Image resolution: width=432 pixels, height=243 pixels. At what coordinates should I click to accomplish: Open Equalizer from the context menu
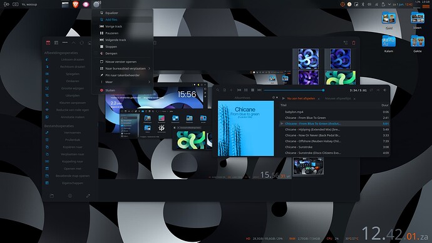tap(122, 13)
